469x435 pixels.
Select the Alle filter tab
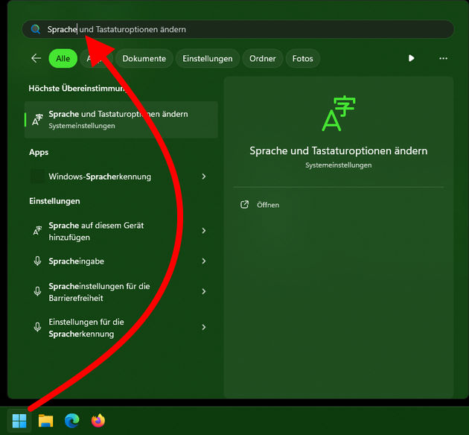(x=63, y=58)
